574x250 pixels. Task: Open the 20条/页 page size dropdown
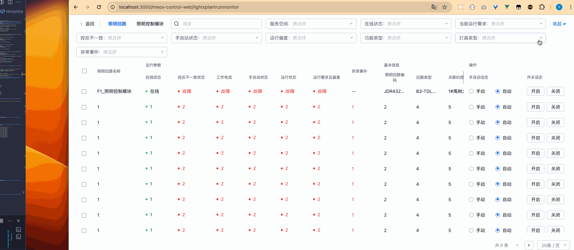554,245
